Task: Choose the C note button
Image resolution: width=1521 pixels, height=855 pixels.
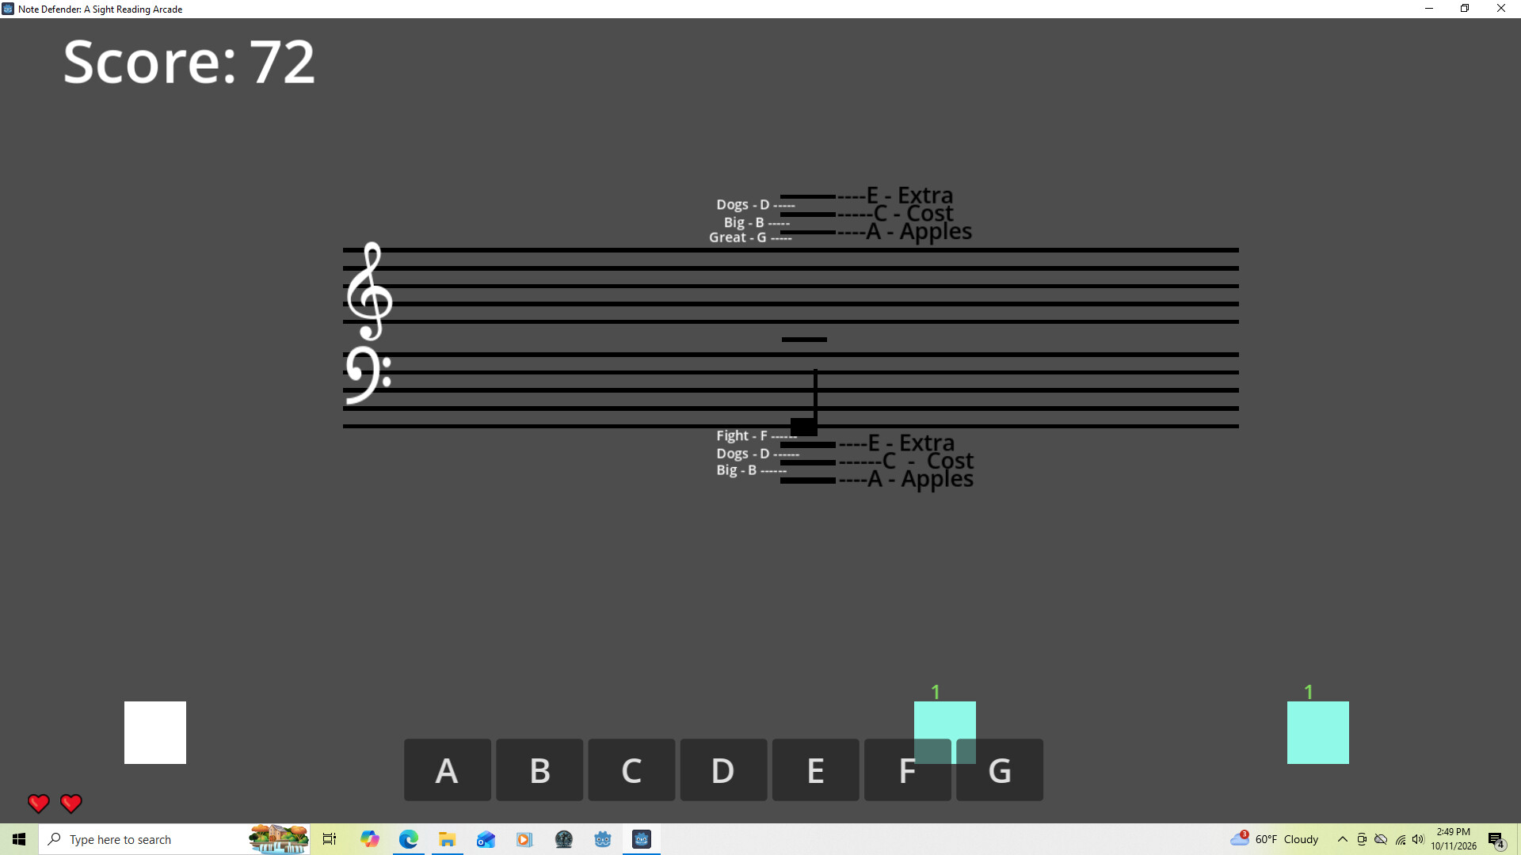Action: pos(631,769)
